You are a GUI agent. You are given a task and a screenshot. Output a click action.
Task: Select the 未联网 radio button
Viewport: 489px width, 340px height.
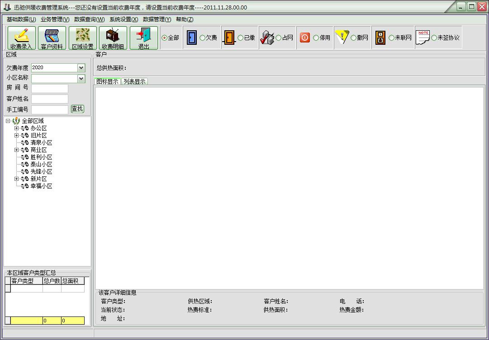[391, 38]
